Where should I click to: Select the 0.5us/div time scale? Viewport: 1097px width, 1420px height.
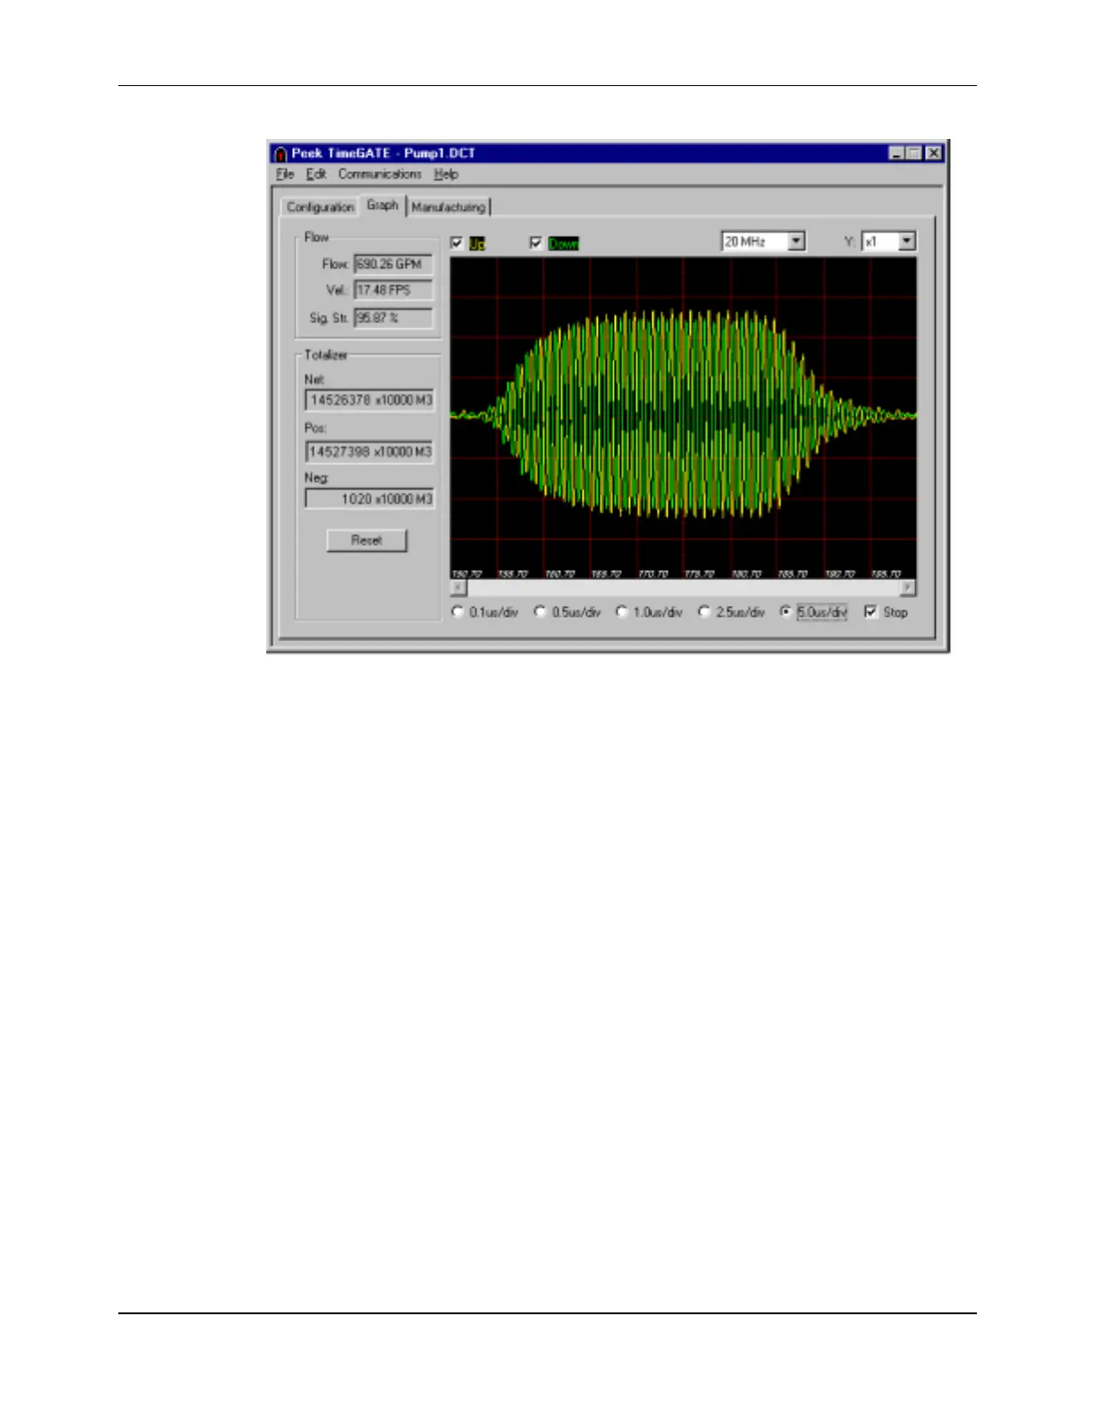pyautogui.click(x=540, y=611)
